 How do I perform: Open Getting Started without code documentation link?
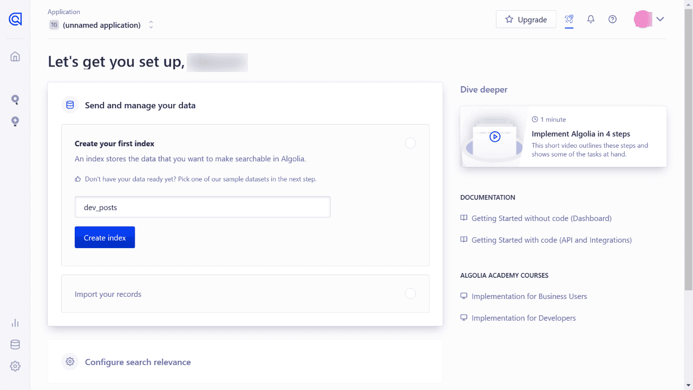pos(541,218)
